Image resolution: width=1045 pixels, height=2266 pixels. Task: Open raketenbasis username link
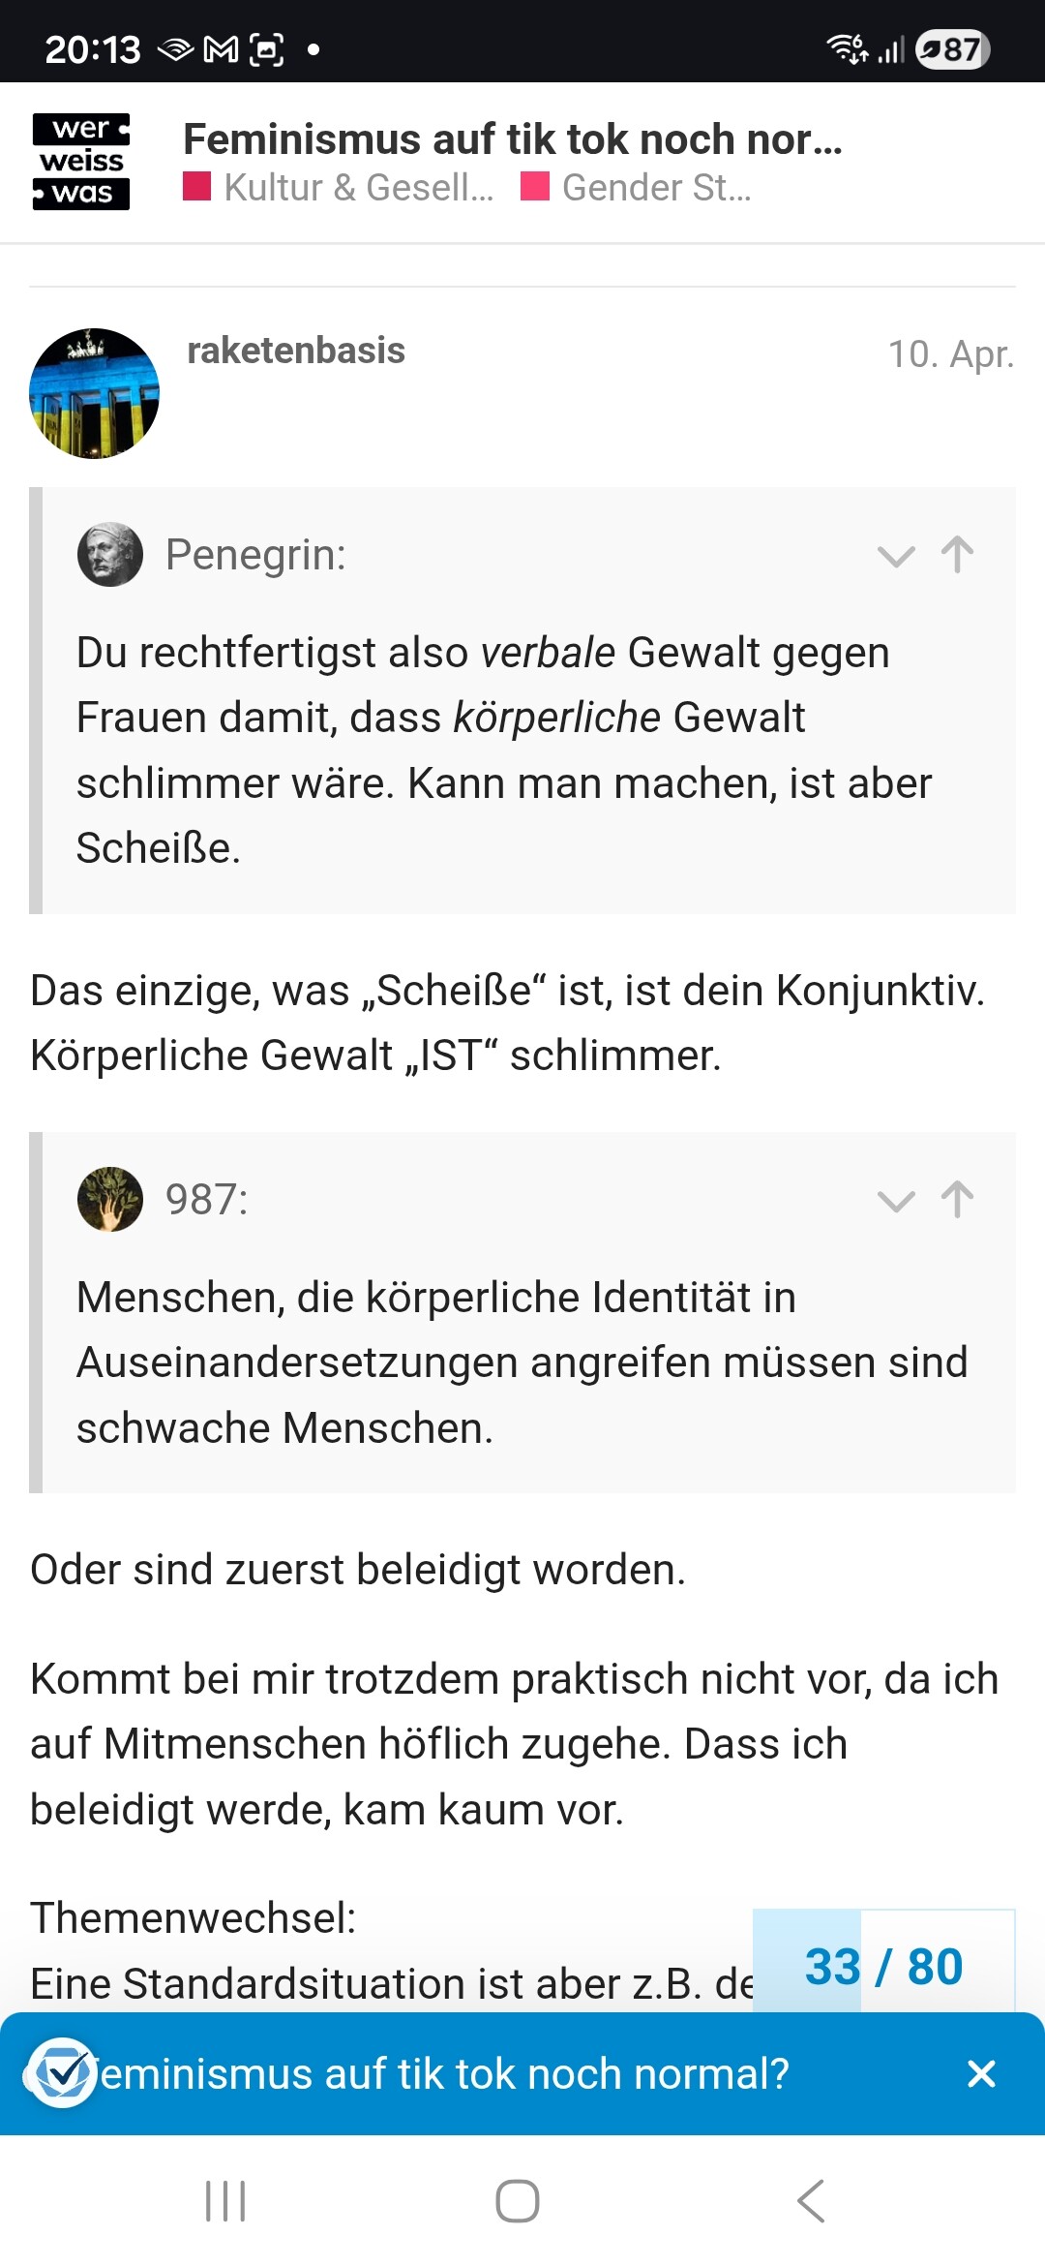pos(296,351)
